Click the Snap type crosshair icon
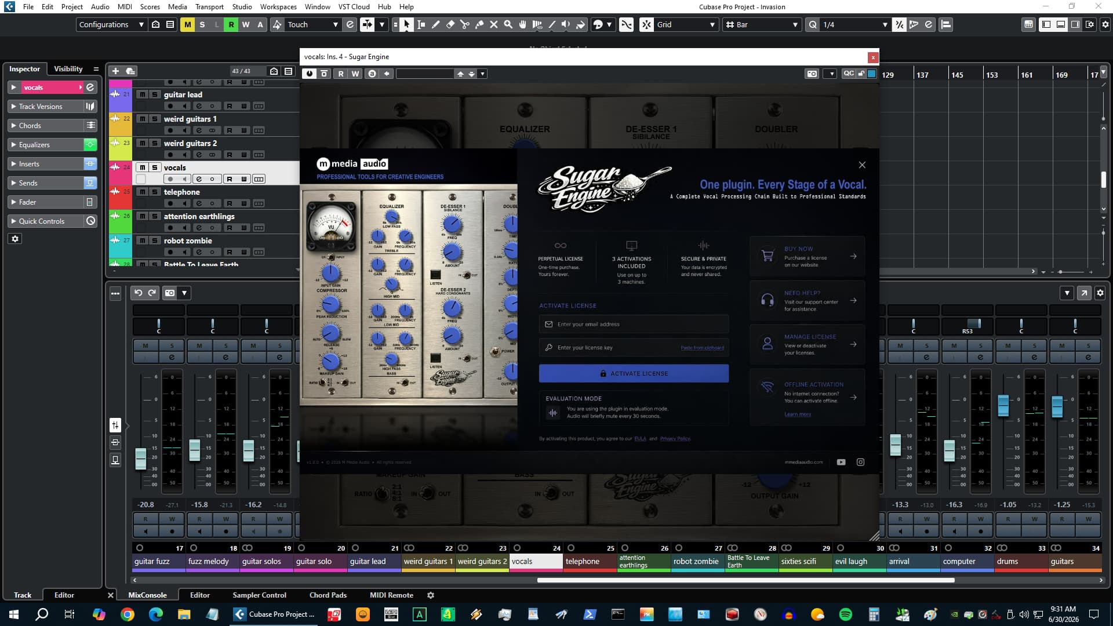Screen dimensions: 1113x626 pyautogui.click(x=646, y=24)
